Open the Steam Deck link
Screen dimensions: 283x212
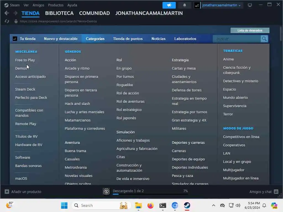(x=25, y=89)
